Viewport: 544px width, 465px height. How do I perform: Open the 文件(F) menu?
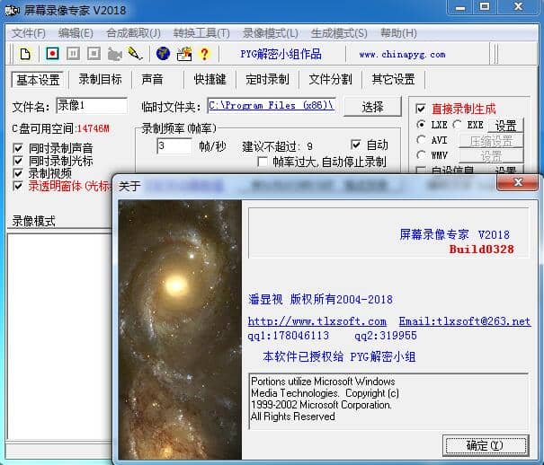tap(29, 33)
